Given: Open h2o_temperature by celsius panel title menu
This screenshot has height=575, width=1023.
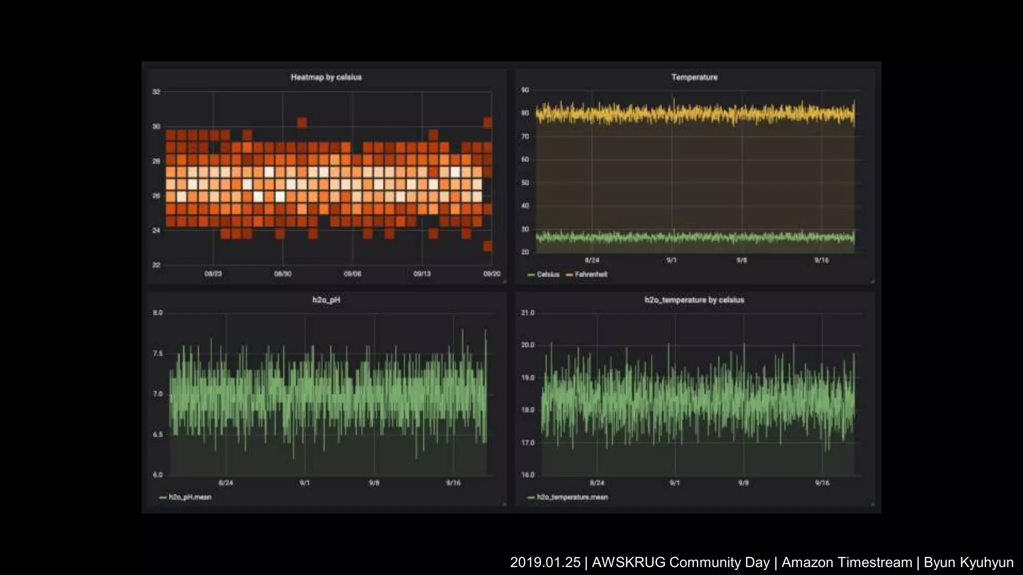Looking at the screenshot, I should (x=694, y=300).
